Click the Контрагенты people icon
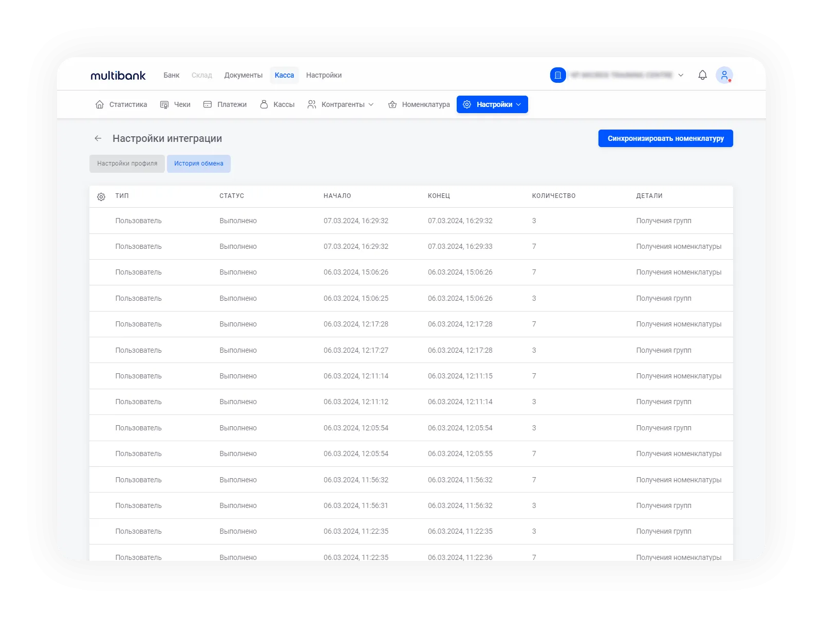The image size is (822, 617). pos(312,104)
